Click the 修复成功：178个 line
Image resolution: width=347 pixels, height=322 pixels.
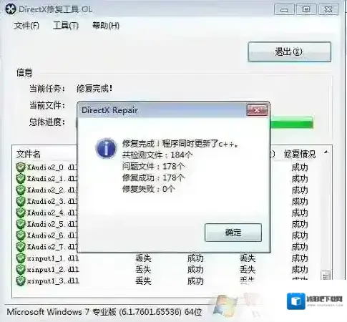coord(153,177)
